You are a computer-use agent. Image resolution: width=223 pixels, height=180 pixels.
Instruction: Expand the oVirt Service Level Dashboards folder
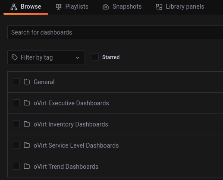pos(76,145)
